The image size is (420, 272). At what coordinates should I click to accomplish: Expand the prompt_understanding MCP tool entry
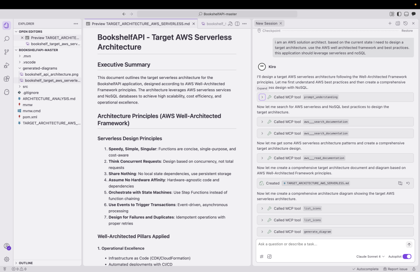pos(262,97)
